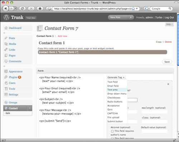
Task: Click the Google search engine icon
Action: pyautogui.click(x=146, y=9)
